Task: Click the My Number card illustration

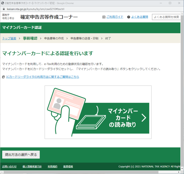Action: [x=66, y=104]
